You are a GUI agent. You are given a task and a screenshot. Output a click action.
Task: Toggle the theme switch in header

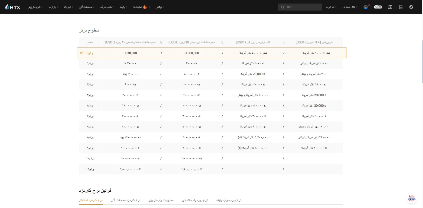pyautogui.click(x=378, y=7)
